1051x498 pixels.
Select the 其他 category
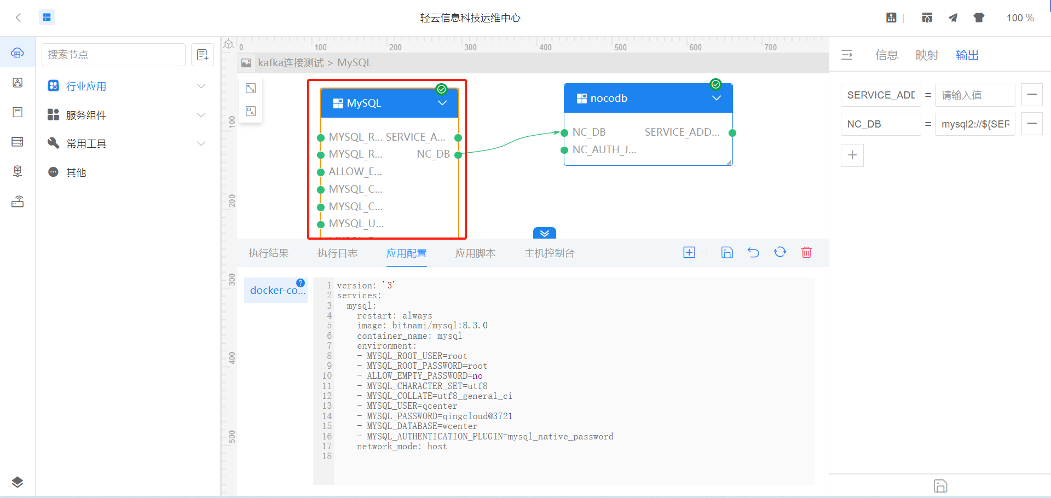pos(127,172)
